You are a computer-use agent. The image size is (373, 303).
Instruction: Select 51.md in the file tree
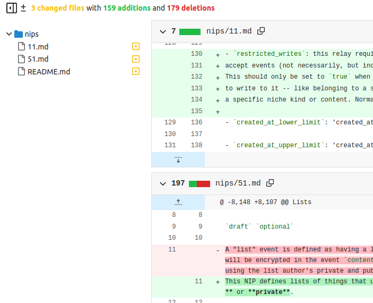click(38, 59)
